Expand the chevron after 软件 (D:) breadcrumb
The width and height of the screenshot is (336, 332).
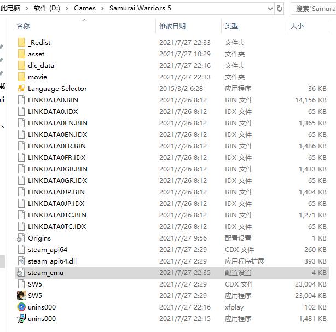pyautogui.click(x=67, y=8)
